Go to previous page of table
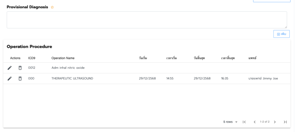Viewport: 296px width, 132px height. pos(255,122)
